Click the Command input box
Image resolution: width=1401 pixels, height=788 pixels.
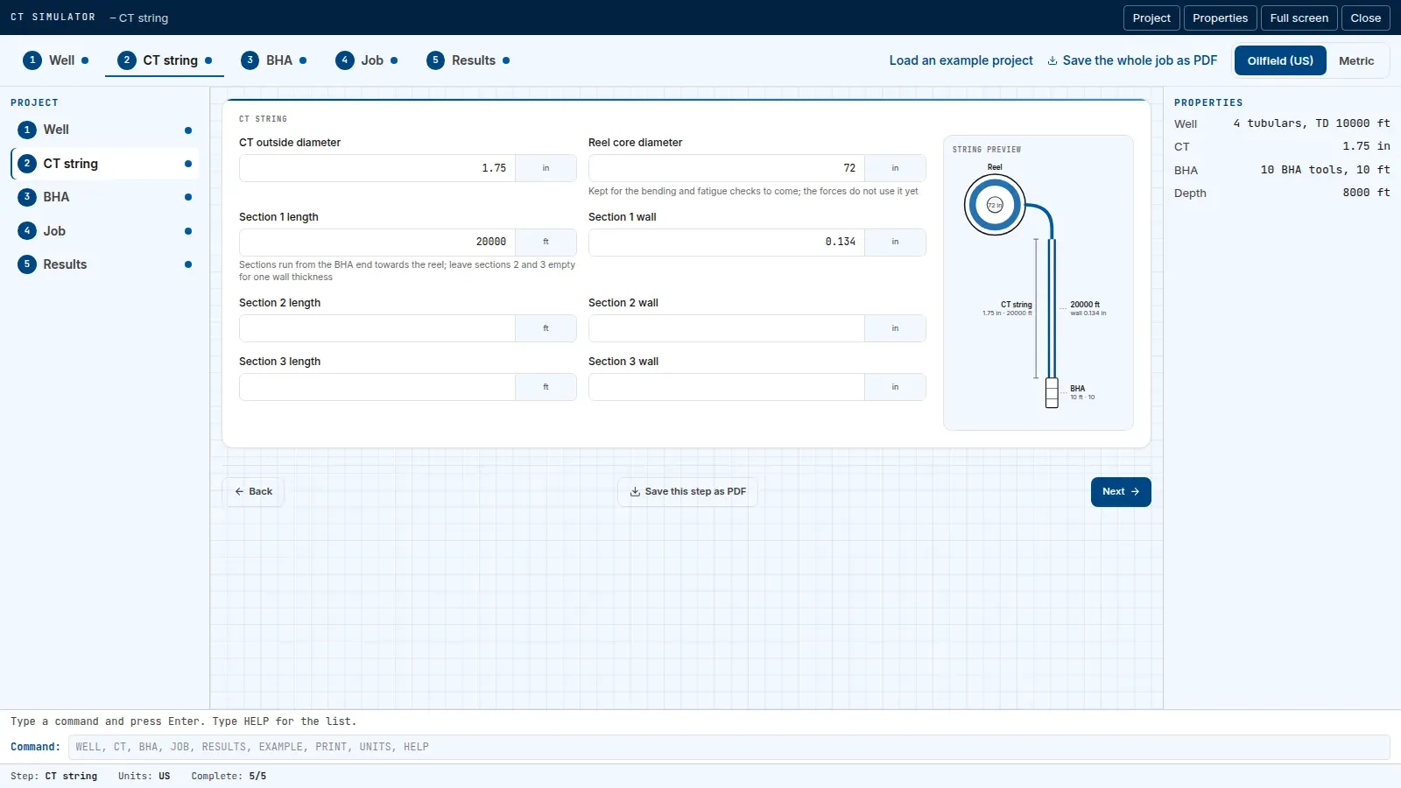729,747
